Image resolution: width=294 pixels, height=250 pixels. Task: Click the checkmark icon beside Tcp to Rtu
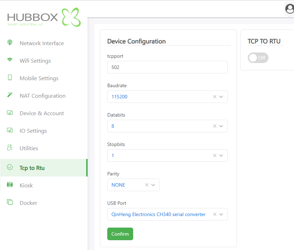point(10,168)
